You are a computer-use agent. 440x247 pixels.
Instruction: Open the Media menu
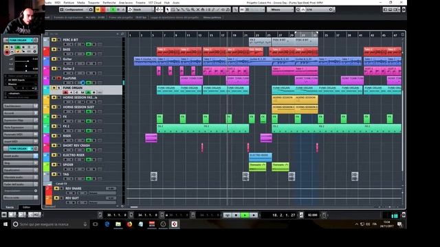tap(81, 3)
